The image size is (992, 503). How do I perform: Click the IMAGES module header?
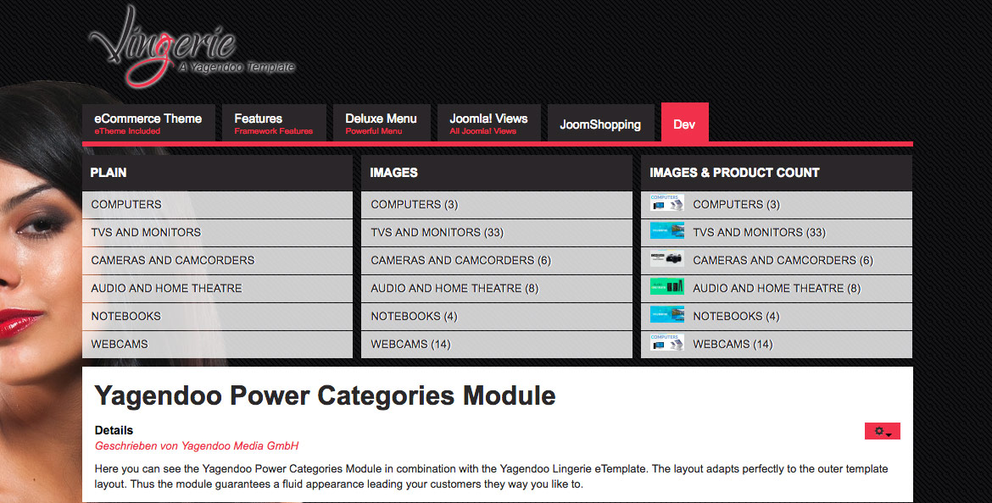497,173
